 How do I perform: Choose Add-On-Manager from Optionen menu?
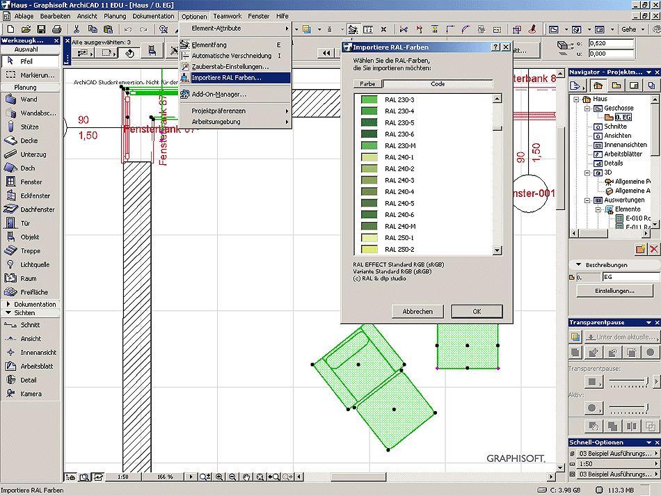(x=218, y=94)
